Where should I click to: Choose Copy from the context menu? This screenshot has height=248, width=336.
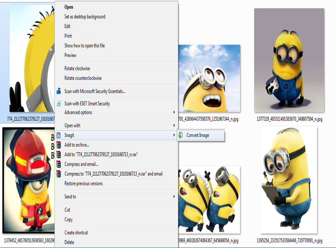click(x=69, y=219)
